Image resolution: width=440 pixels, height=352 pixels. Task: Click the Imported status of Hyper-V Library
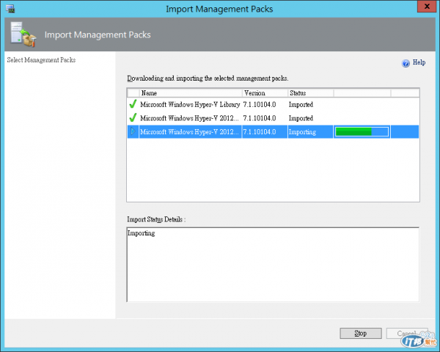click(x=301, y=105)
